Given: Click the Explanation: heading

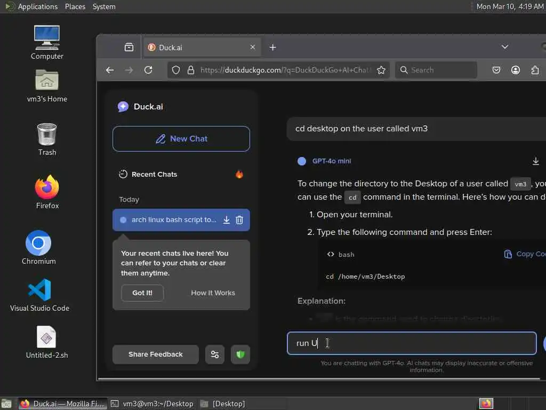Looking at the screenshot, I should click(x=322, y=301).
